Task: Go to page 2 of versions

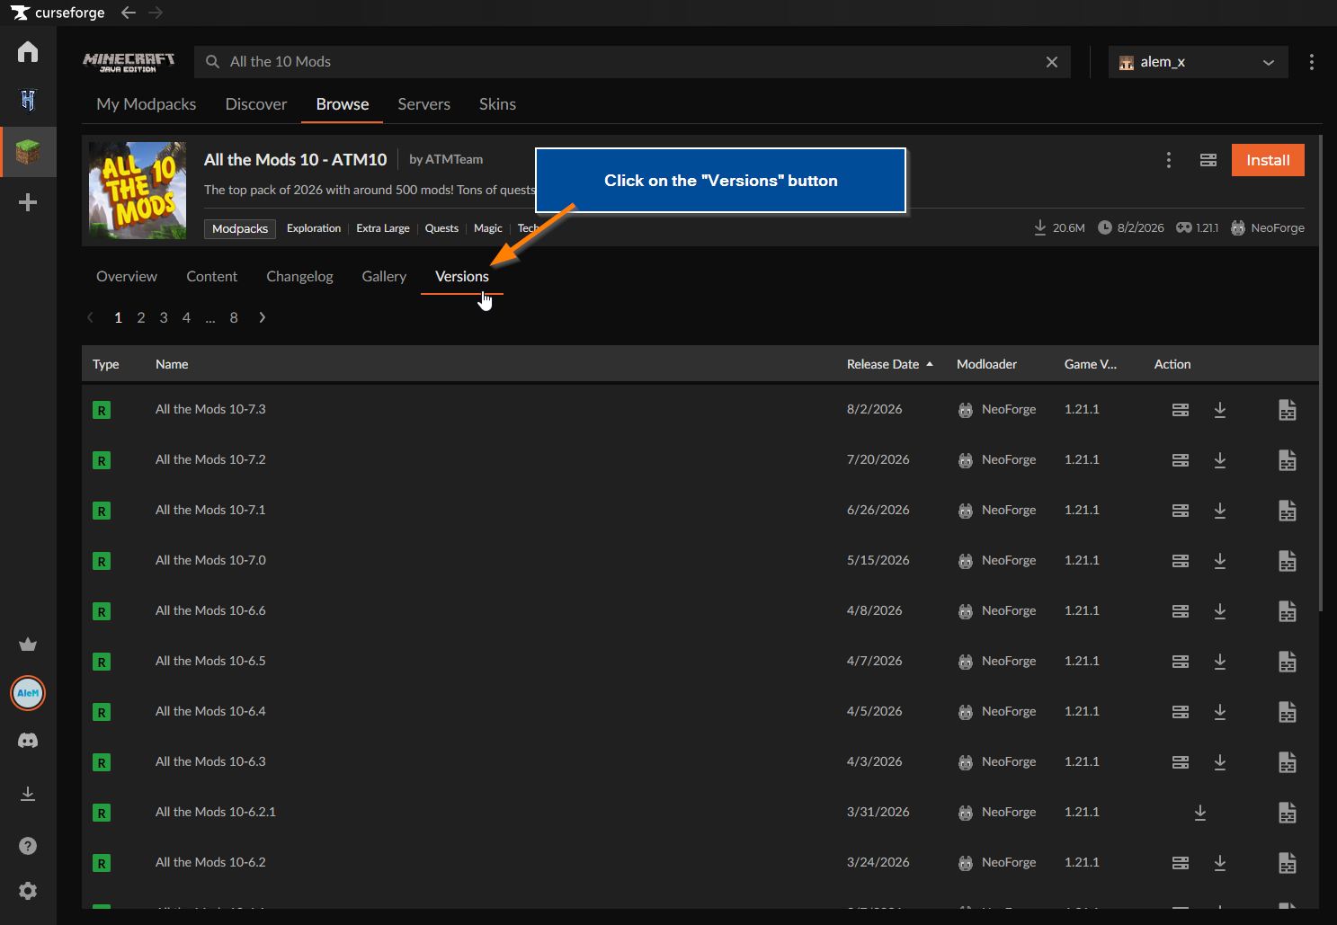Action: [x=141, y=317]
